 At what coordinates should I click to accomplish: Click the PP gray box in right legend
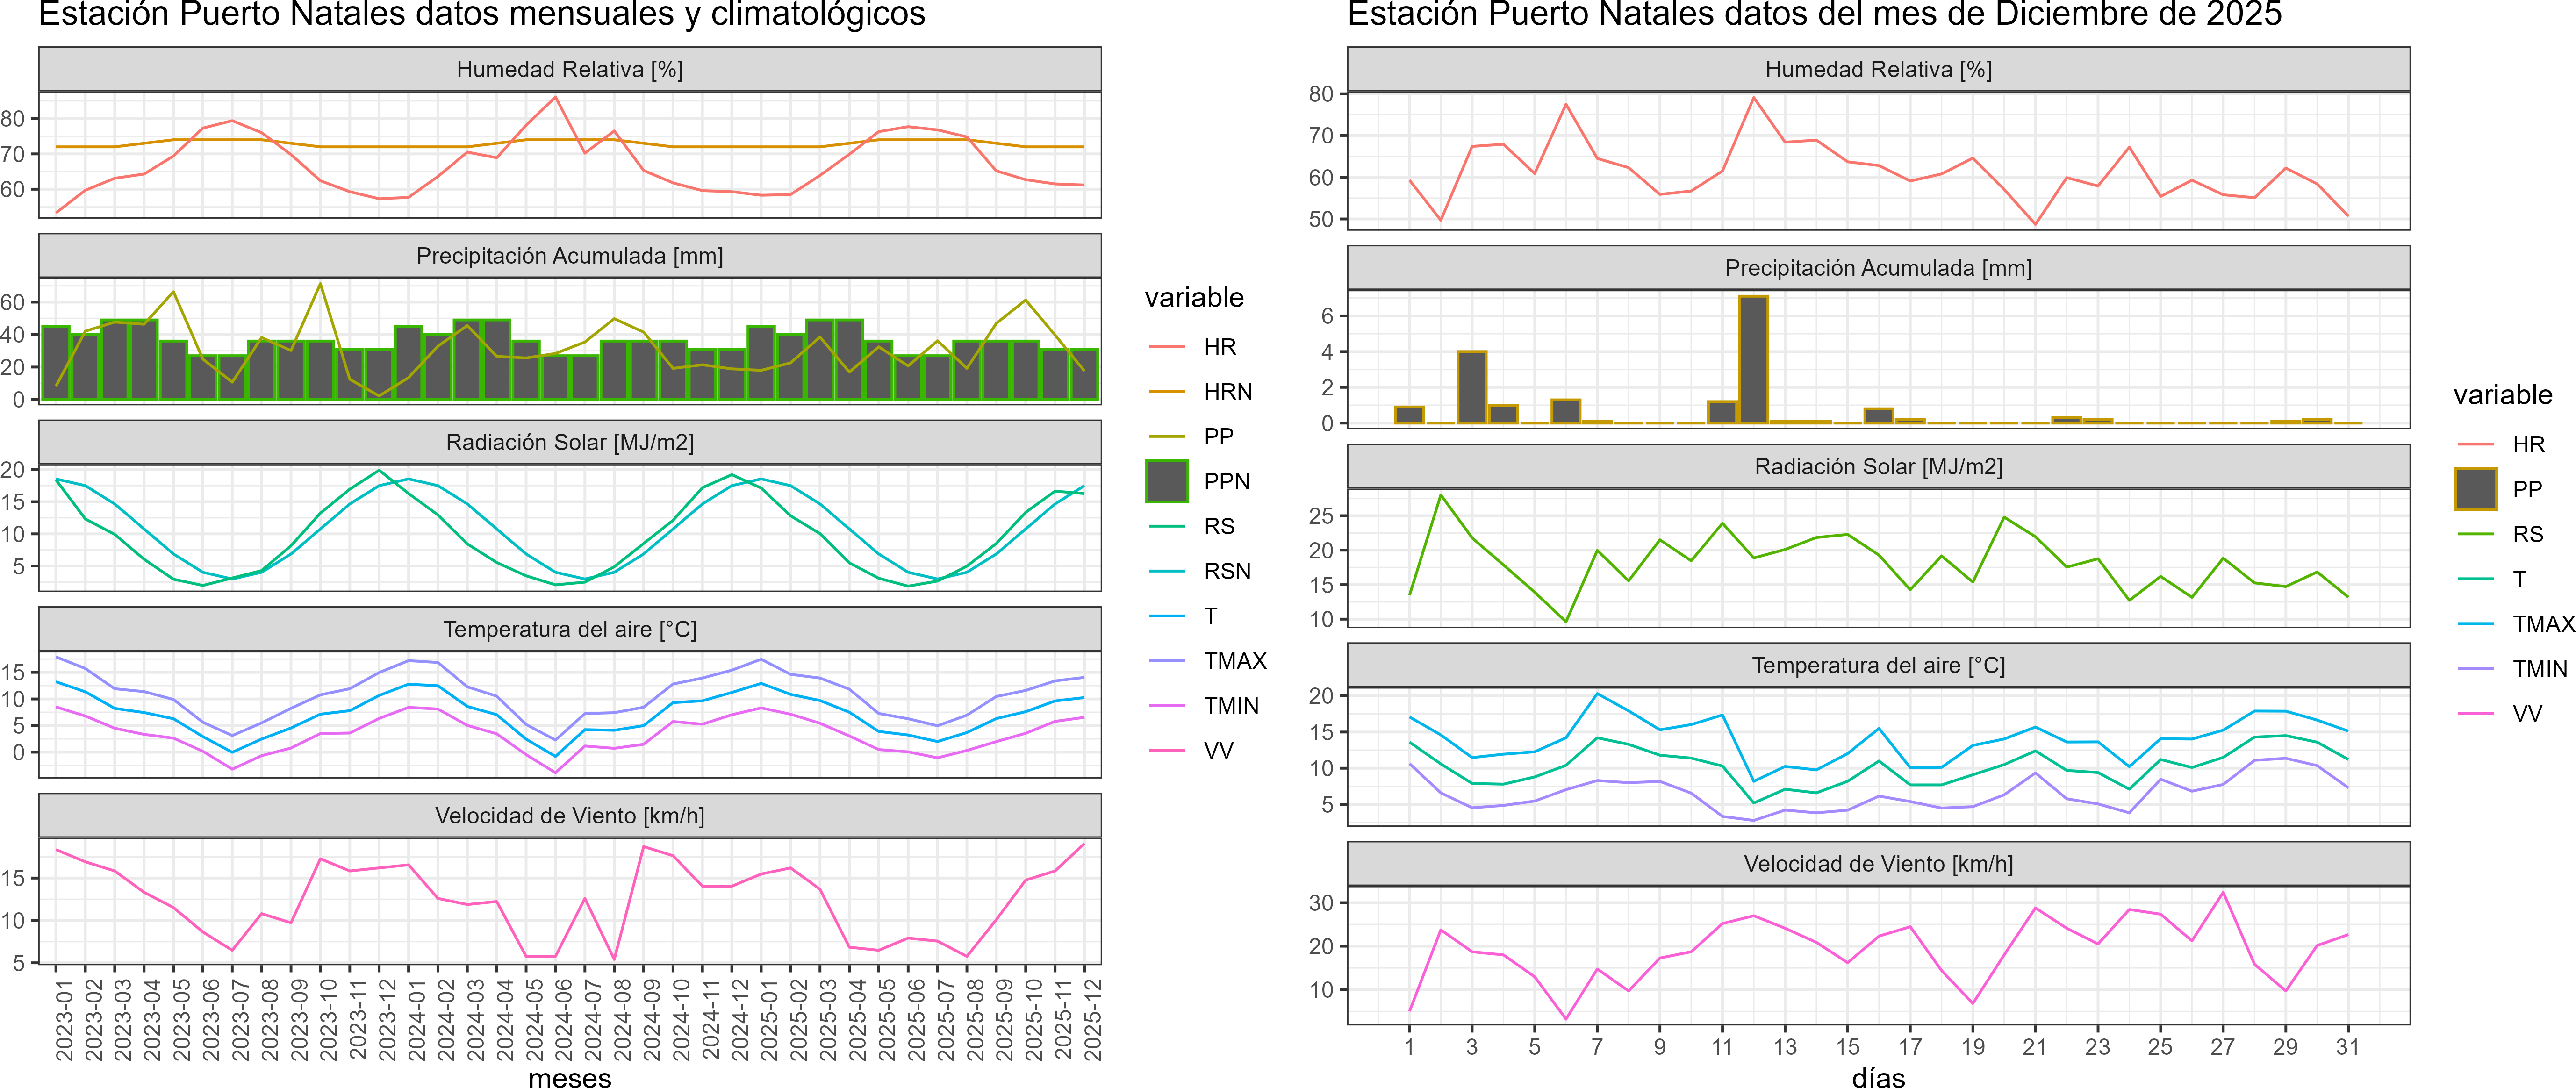coord(2475,489)
